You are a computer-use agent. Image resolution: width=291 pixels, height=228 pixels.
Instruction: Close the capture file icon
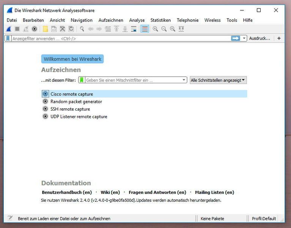point(63,29)
